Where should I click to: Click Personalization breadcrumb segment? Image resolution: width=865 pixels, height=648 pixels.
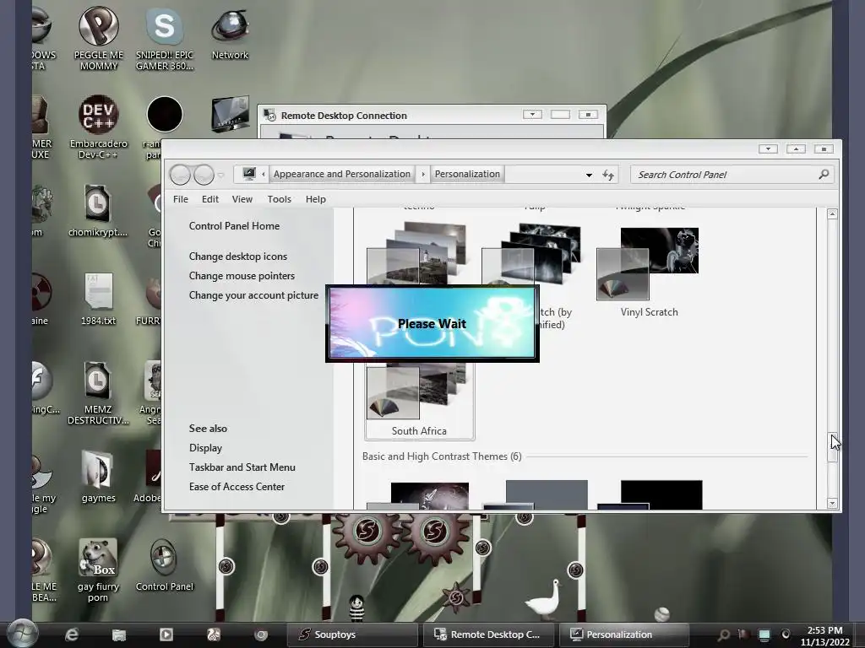click(x=467, y=174)
